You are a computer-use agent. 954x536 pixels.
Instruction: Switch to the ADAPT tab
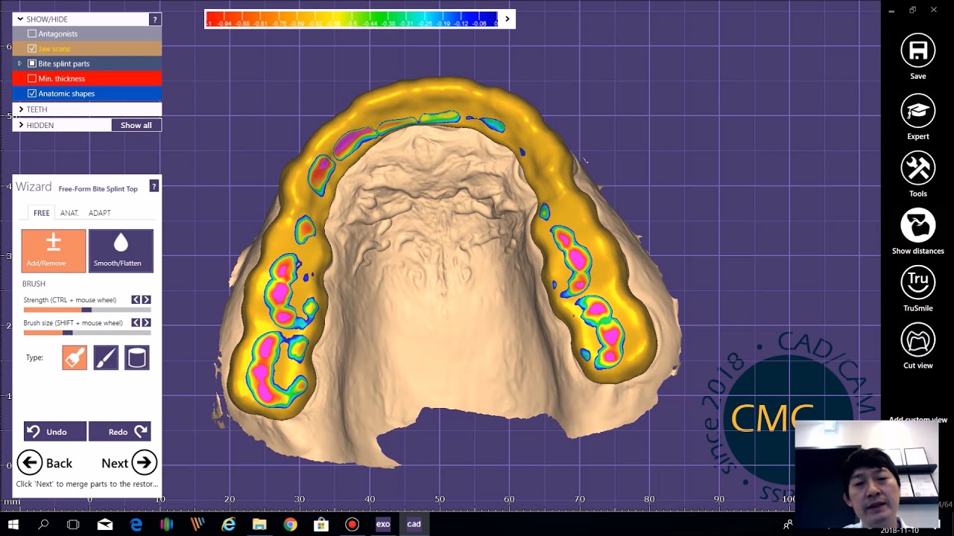tap(99, 213)
